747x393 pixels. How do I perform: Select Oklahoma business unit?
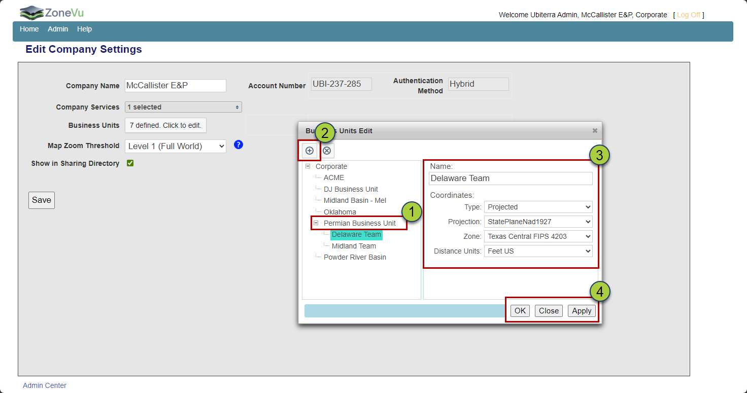340,212
